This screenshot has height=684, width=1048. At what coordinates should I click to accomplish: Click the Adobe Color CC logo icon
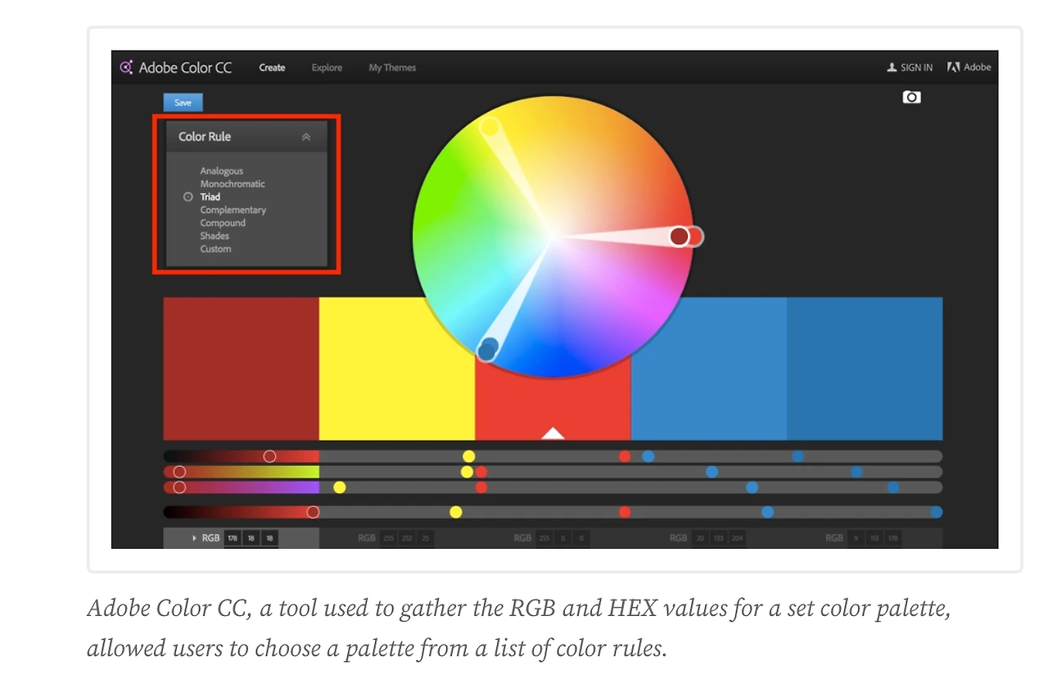(126, 67)
